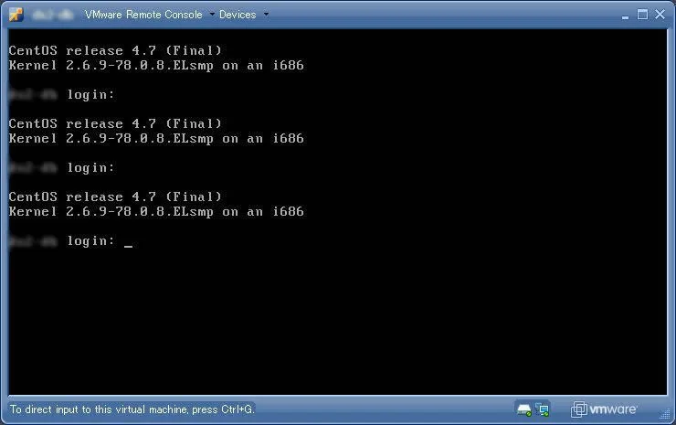The image size is (676, 425).
Task: Expand the arrow beside VMware Remote Console
Action: 212,15
